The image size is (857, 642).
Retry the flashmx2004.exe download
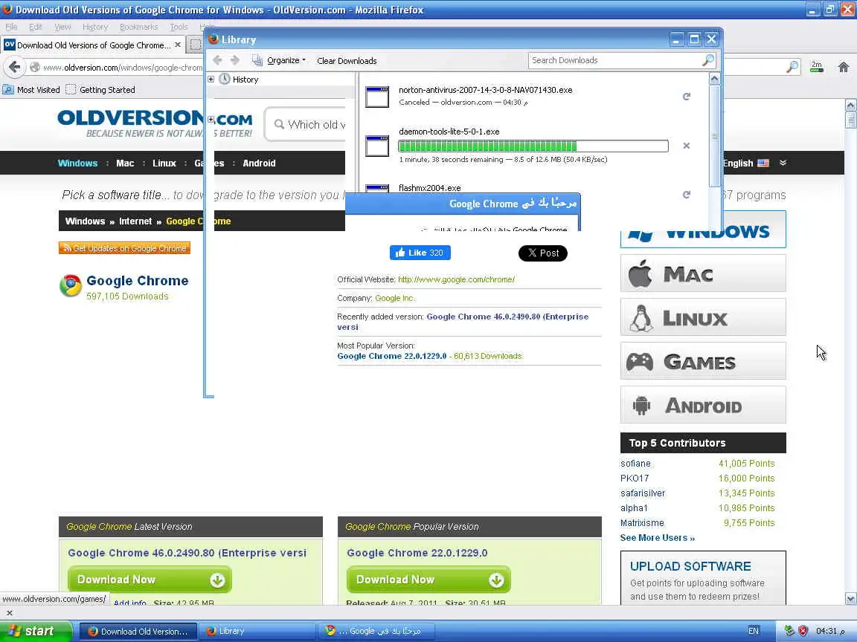point(687,195)
